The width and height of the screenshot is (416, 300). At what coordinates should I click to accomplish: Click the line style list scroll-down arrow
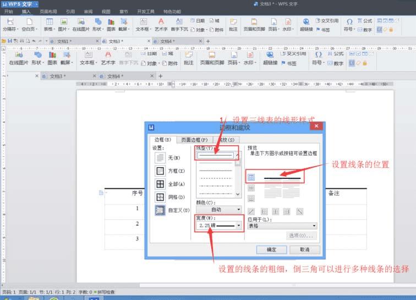click(238, 194)
